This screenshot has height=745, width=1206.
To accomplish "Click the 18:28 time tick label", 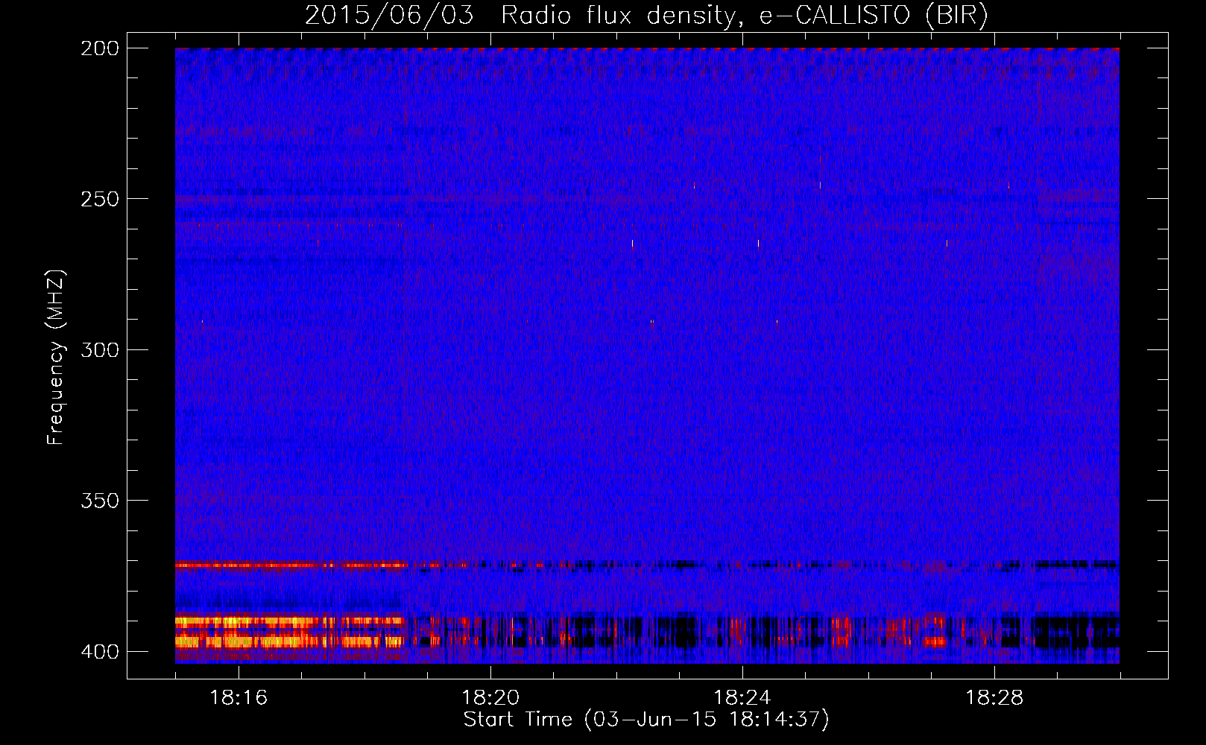I will point(994,698).
